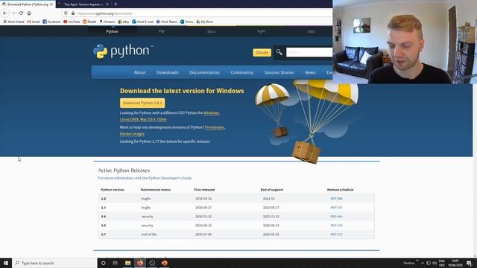The width and height of the screenshot is (477, 268).
Task: Open eBay bookmark
Action: pyautogui.click(x=124, y=22)
